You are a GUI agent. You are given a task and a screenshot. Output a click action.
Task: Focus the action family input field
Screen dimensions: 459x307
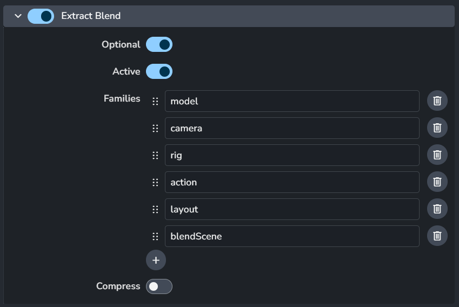click(292, 182)
